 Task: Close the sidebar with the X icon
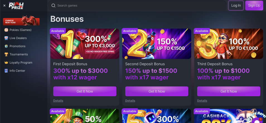[x=4, y=6]
